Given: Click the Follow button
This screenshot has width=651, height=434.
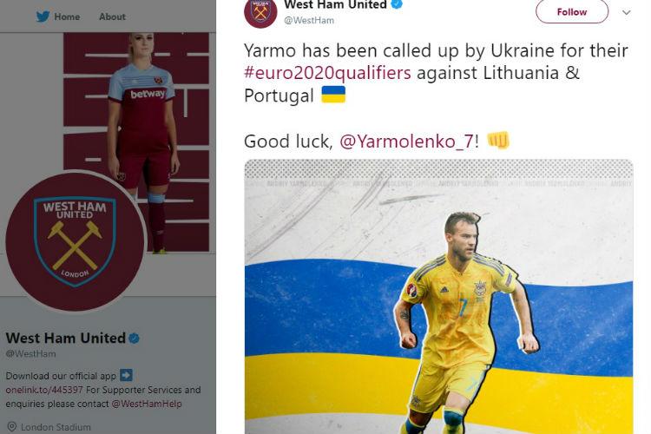Looking at the screenshot, I should tap(572, 11).
